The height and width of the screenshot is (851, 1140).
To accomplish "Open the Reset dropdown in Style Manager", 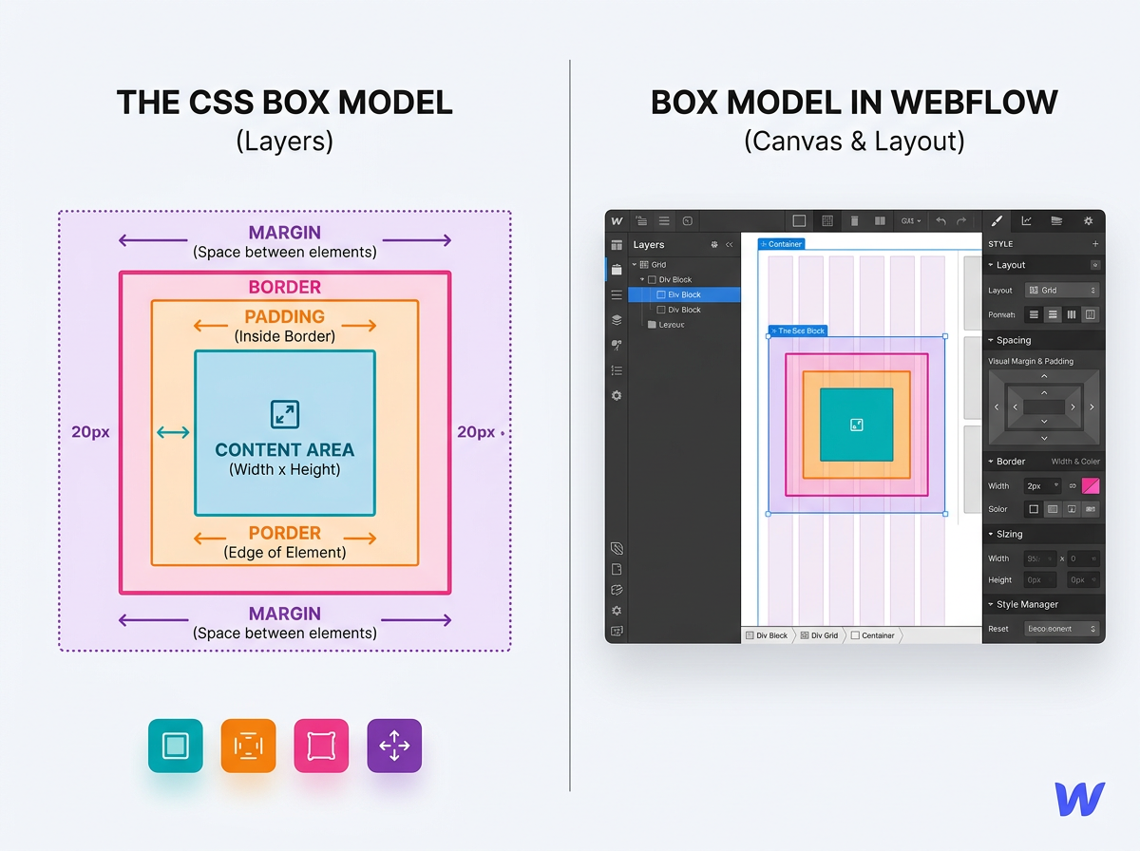I will point(1062,629).
